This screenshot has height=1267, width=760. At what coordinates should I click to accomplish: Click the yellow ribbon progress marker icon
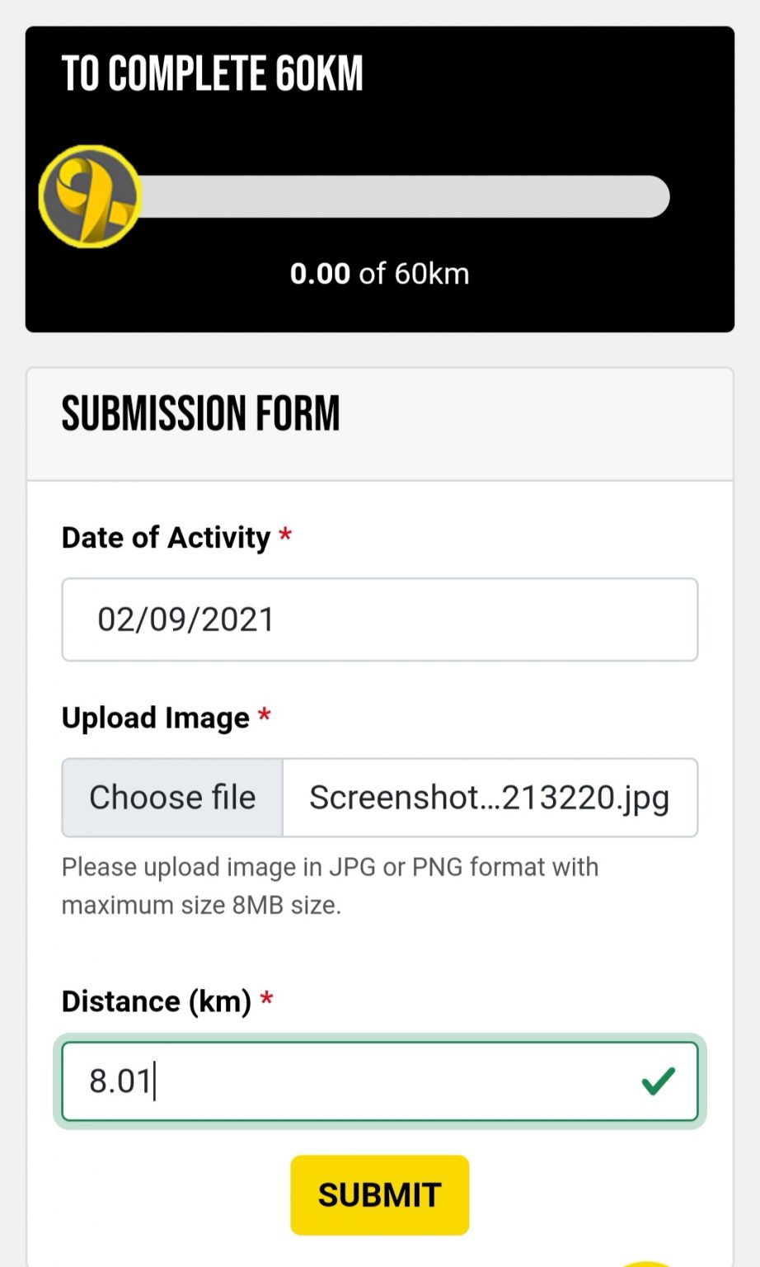click(x=90, y=196)
